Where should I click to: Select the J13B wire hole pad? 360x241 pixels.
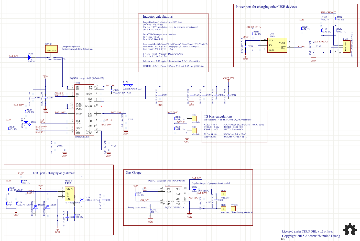tap(194, 131)
